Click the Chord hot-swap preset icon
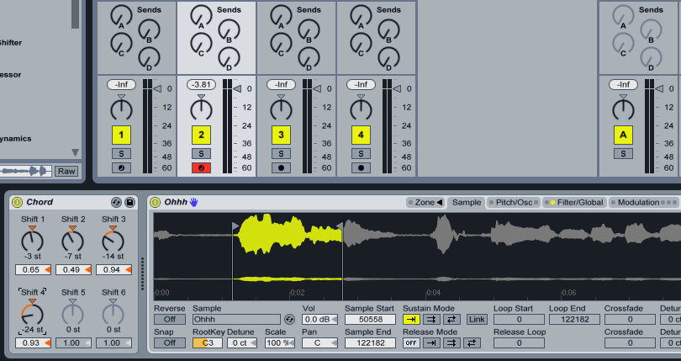681x361 pixels. click(x=116, y=203)
